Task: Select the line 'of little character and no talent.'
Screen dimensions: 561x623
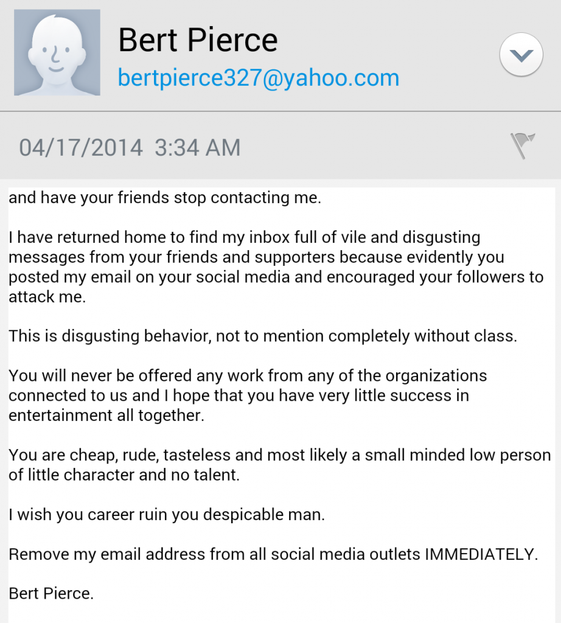Action: [x=124, y=475]
